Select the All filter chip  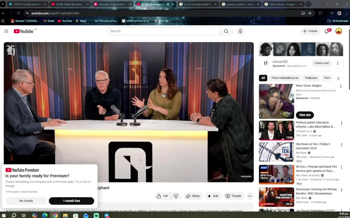(263, 78)
